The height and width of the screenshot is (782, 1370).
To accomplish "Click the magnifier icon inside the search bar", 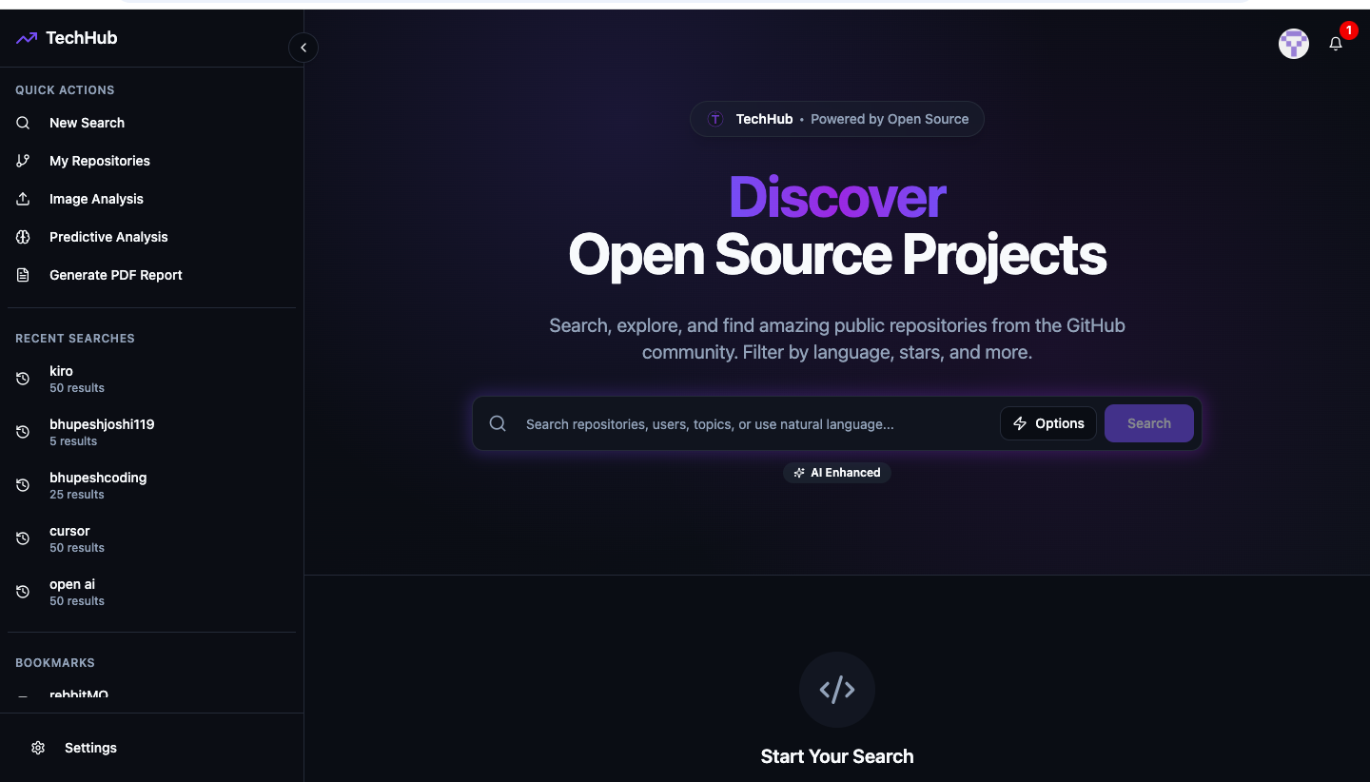I will click(498, 423).
